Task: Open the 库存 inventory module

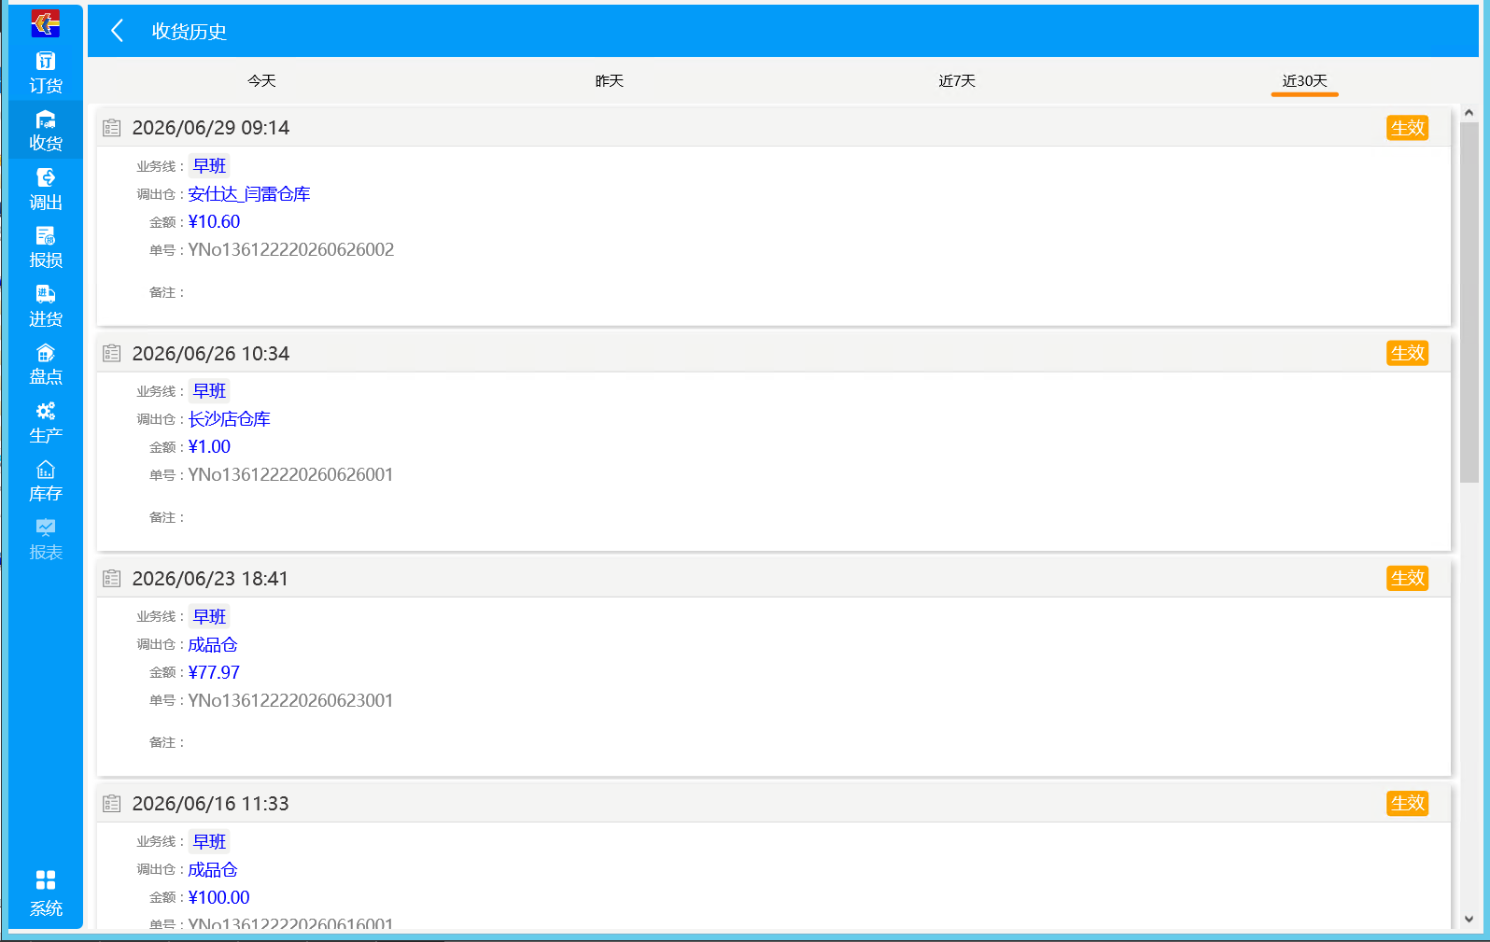Action: click(46, 481)
